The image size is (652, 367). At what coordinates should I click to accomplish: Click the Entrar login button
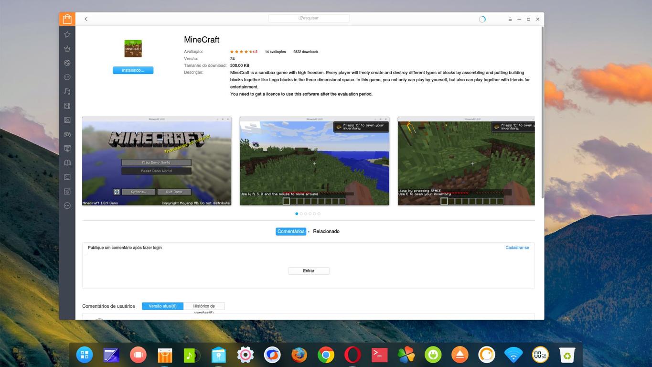[309, 271]
